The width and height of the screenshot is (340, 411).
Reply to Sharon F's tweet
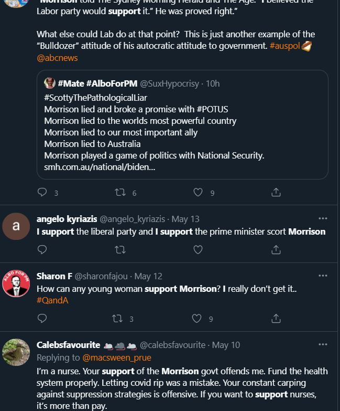[x=42, y=318]
